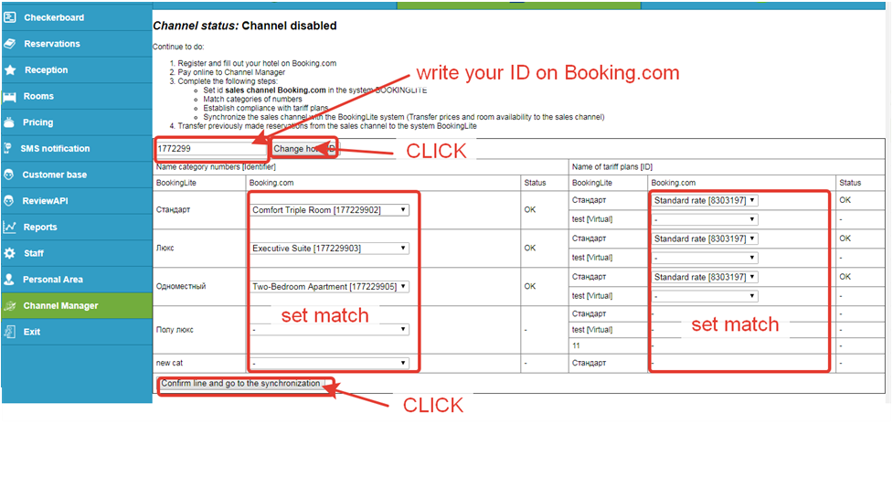Open test [Virtual] tariff dropdown in Люкс row
The width and height of the screenshot is (893, 477).
click(x=705, y=258)
